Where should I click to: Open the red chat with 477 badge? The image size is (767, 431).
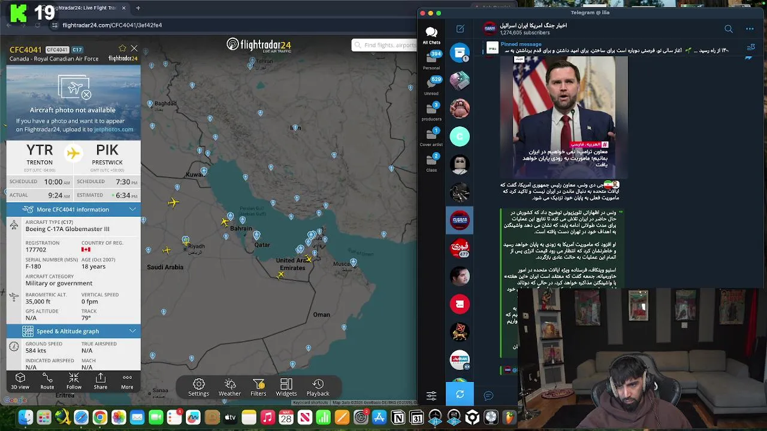pyautogui.click(x=460, y=248)
